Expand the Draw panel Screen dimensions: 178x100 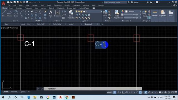(x=16, y=21)
